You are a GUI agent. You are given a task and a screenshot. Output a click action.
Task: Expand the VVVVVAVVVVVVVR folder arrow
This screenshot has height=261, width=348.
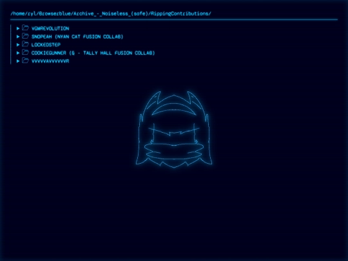coord(18,61)
